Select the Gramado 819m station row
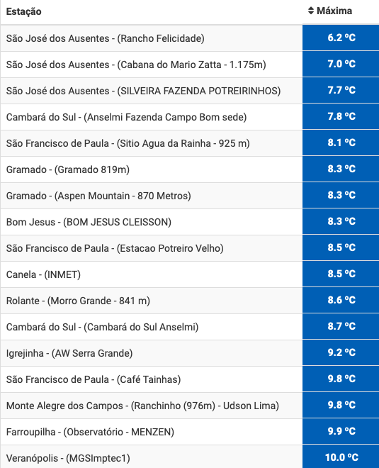This screenshot has width=379, height=468. point(190,169)
